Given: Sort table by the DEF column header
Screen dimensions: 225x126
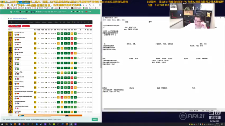Looking at the screenshot, I should [x=72, y=30].
